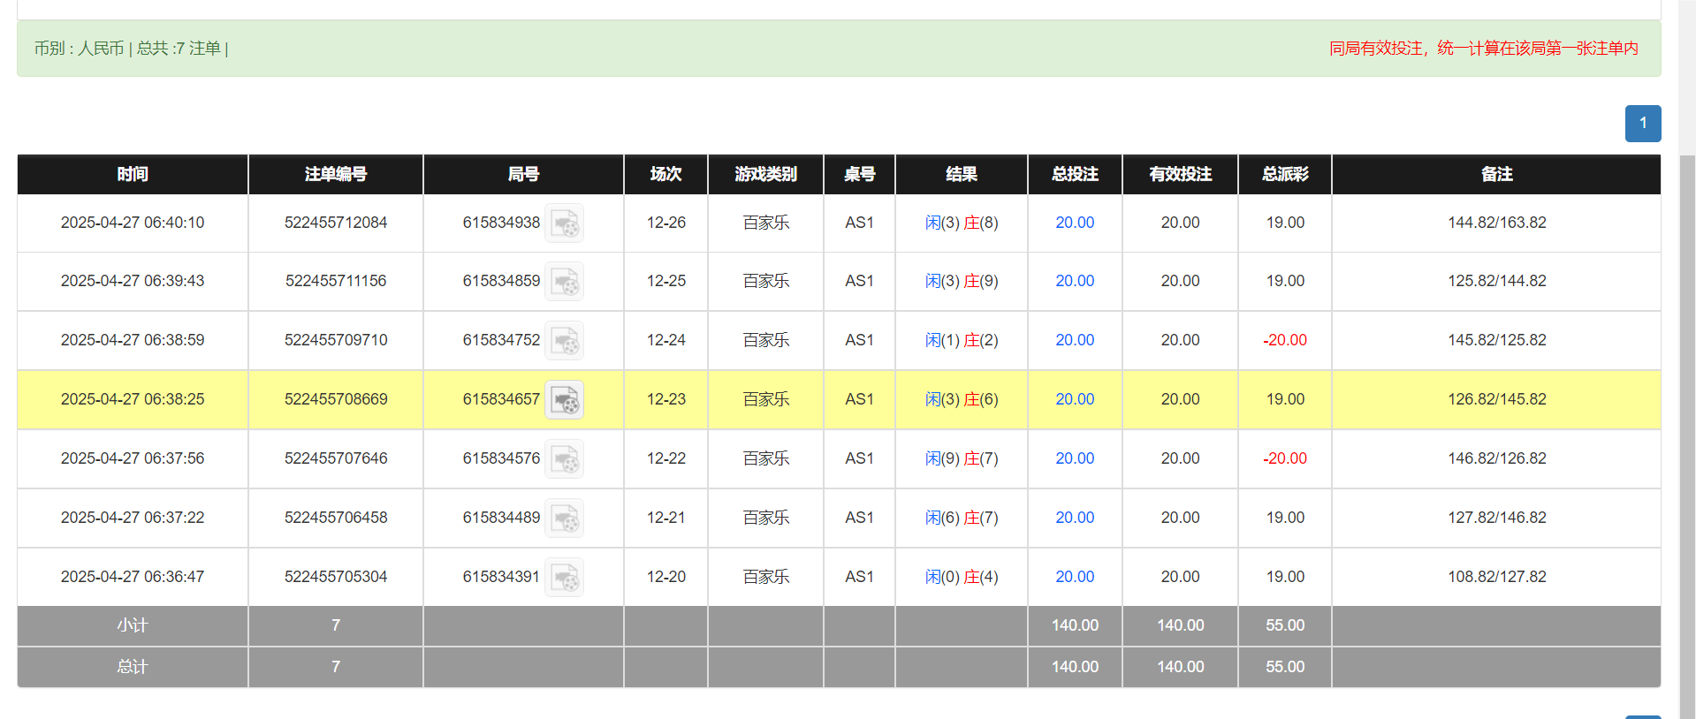Click the 时间 column header
This screenshot has width=1696, height=719.
(133, 174)
